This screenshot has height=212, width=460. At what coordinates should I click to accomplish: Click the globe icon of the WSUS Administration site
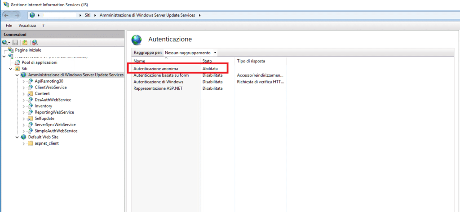(x=24, y=75)
